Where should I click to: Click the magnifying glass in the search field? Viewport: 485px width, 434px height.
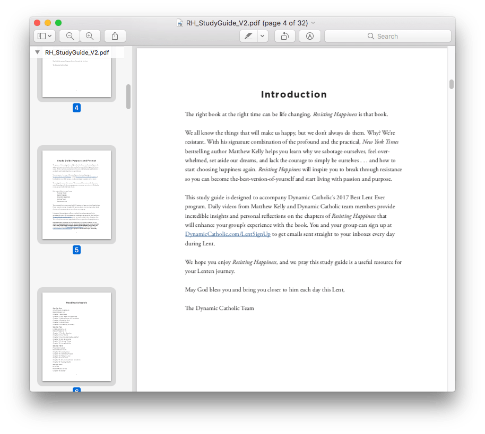pos(370,36)
